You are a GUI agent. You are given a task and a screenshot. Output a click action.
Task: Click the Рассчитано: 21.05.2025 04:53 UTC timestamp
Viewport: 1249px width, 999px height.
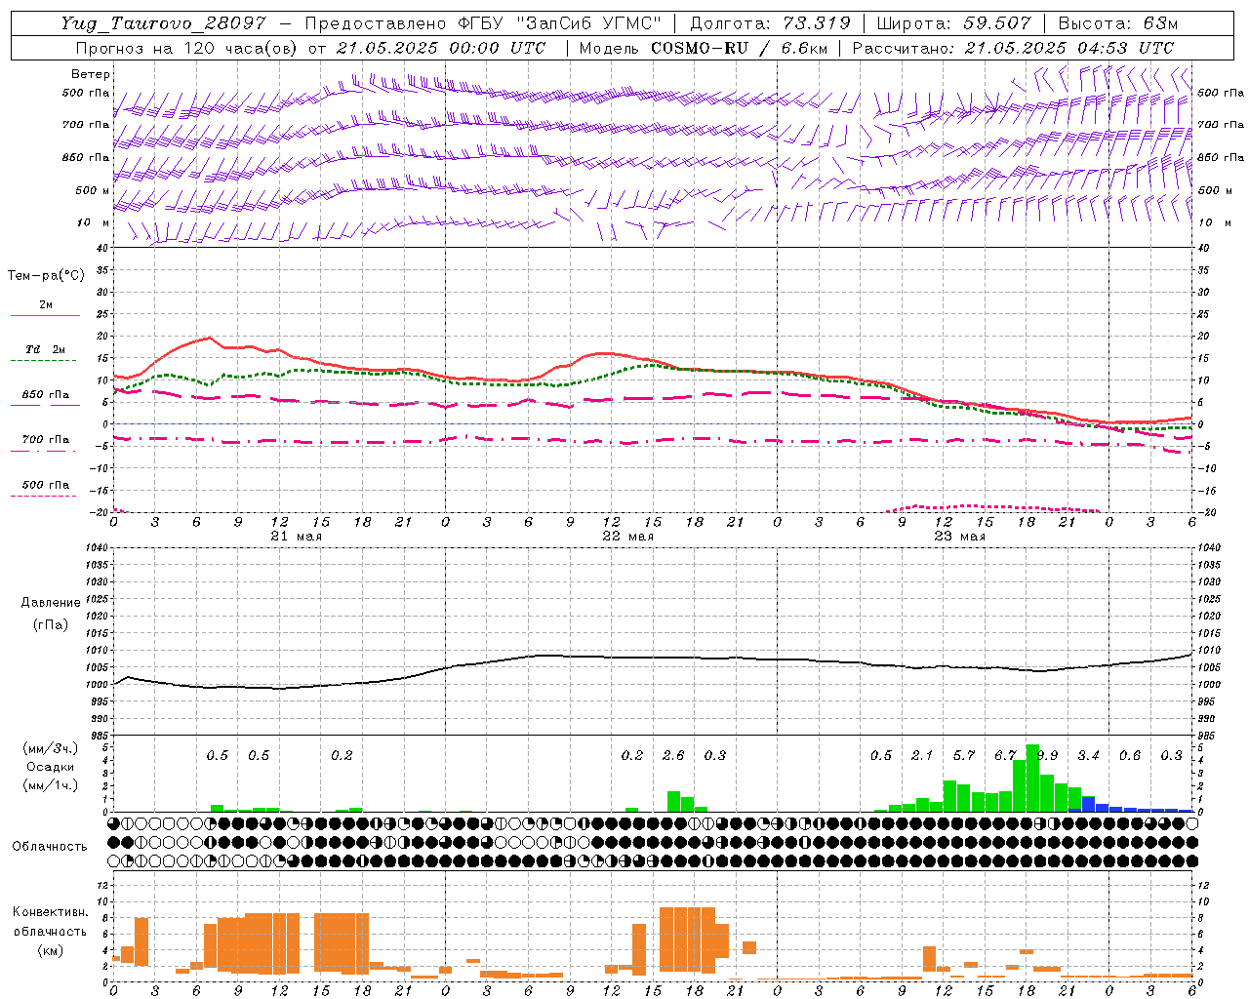tap(1013, 48)
